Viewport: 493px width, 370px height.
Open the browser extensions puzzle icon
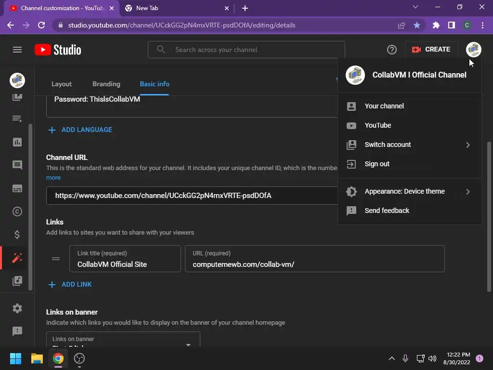click(436, 25)
